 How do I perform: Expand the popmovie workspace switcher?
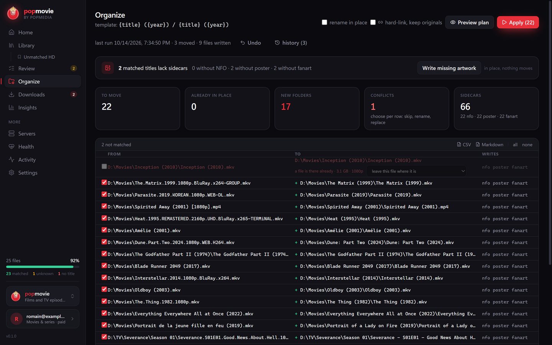pos(43,296)
